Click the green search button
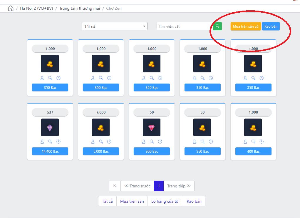Screen dimensions: 300x218 click(x=217, y=26)
